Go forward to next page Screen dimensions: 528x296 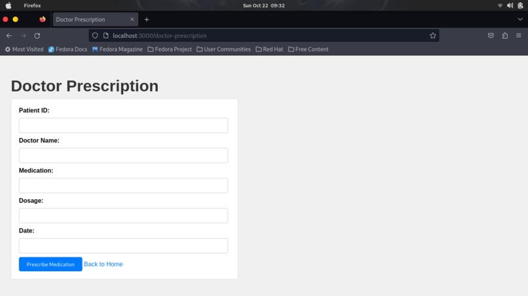pos(23,36)
